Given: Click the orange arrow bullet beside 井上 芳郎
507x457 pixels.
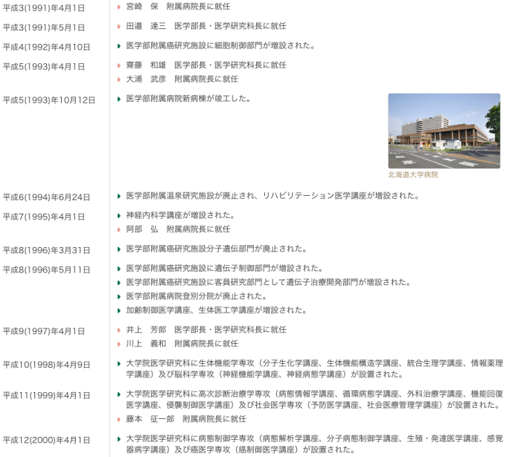Looking at the screenshot, I should coord(119,330).
